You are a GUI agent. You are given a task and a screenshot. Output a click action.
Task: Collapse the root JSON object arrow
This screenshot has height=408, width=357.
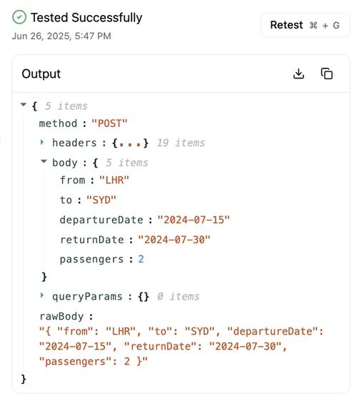pyautogui.click(x=24, y=105)
